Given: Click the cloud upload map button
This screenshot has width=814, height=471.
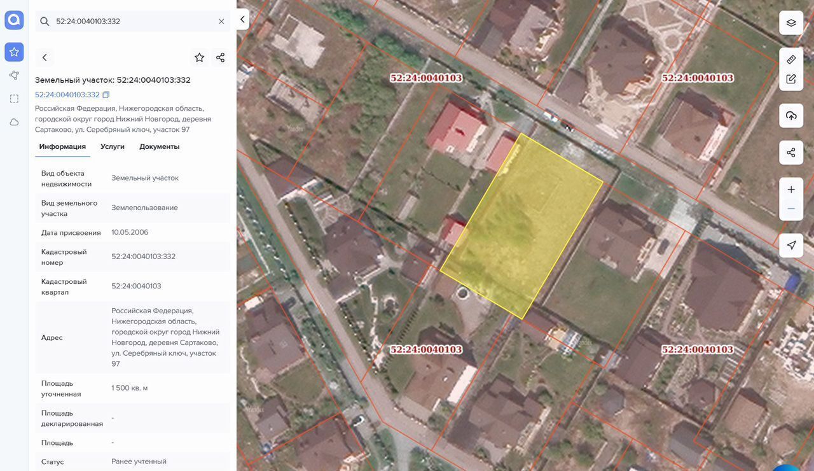Looking at the screenshot, I should [x=791, y=116].
